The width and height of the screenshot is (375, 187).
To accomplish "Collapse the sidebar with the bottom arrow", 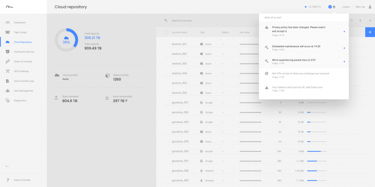I will pyautogui.click(x=7, y=166).
